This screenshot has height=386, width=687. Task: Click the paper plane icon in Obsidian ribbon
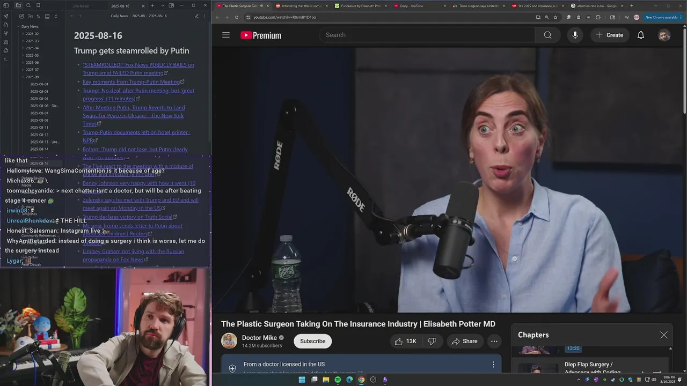[x=6, y=16]
